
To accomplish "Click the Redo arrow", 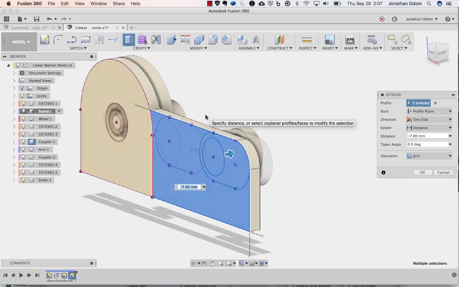I will (63, 19).
